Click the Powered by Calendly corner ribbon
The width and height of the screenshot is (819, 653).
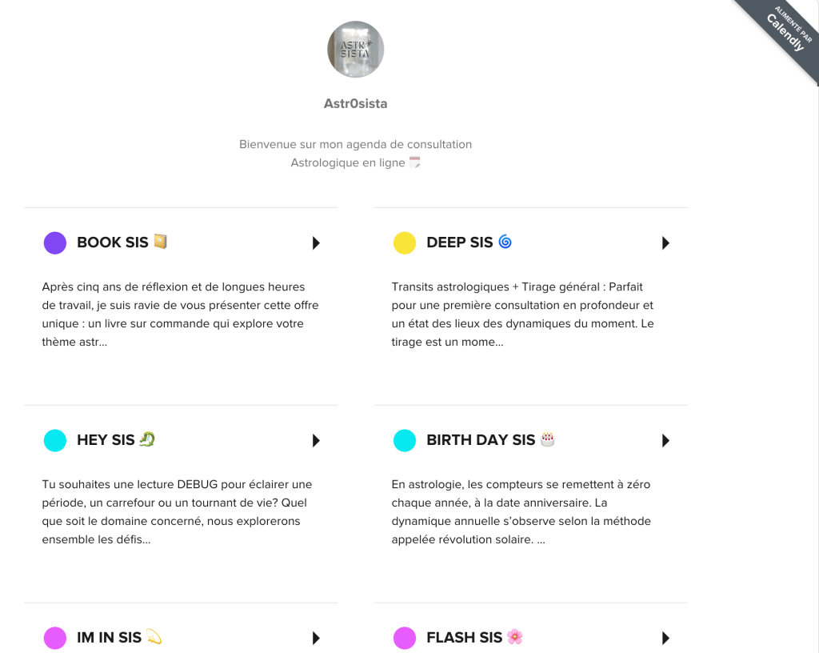point(782,34)
